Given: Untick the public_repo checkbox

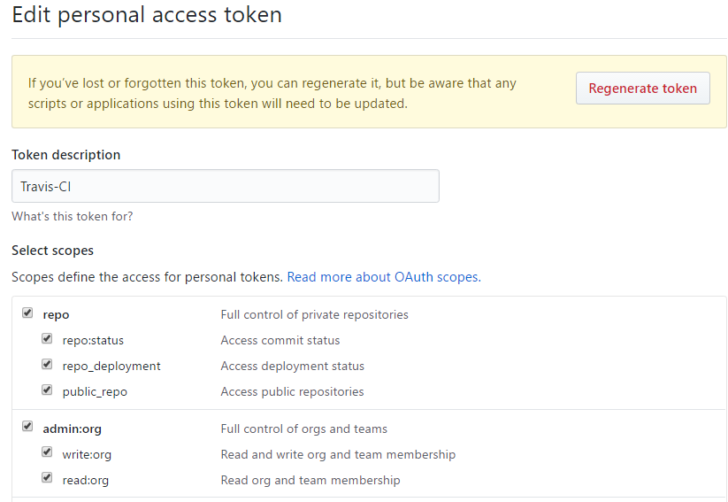Looking at the screenshot, I should pos(47,390).
